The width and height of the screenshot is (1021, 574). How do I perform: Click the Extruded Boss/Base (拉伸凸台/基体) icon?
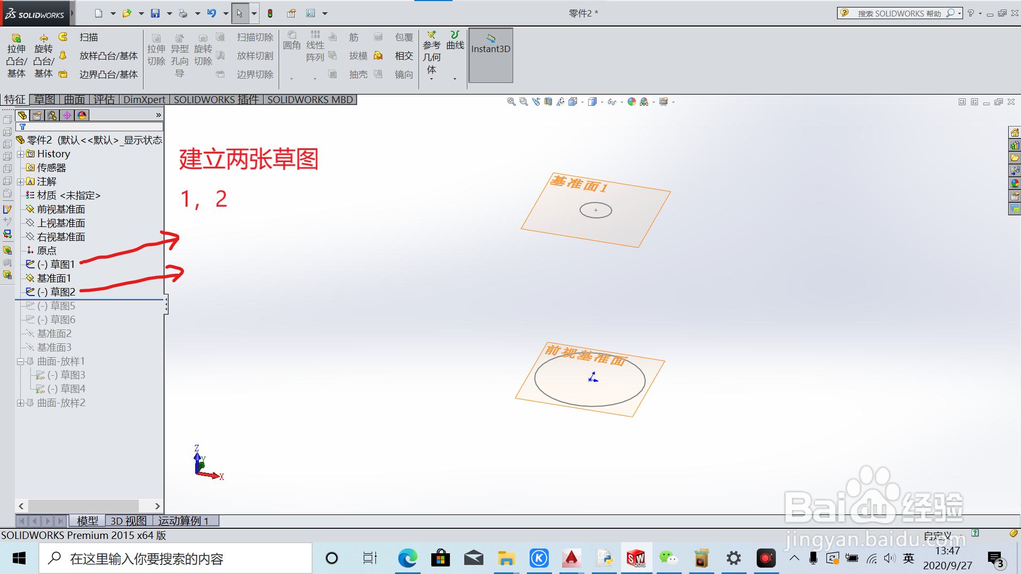click(16, 55)
